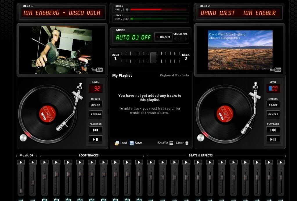
Task: Toggle Brake effect on Deck 1
Action: [96, 105]
